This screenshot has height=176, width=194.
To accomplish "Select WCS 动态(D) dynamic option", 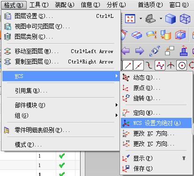I will tap(156, 77).
